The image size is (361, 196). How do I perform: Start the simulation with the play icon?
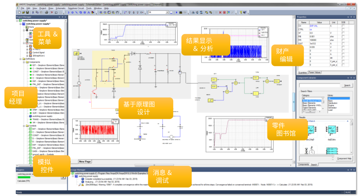click(177, 12)
